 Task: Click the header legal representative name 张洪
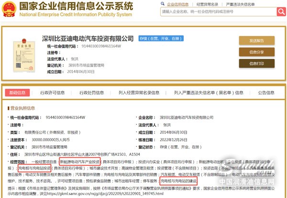tap(75, 59)
